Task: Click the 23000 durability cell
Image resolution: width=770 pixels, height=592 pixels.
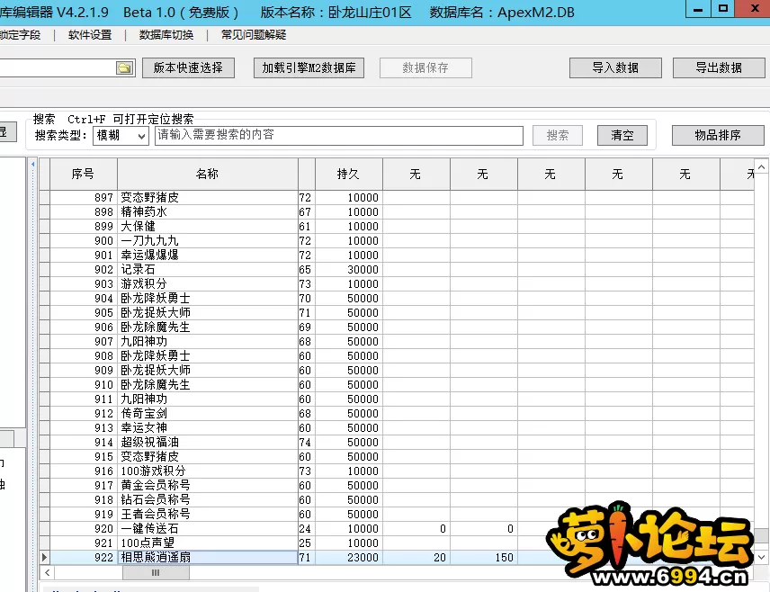Action: tap(349, 557)
